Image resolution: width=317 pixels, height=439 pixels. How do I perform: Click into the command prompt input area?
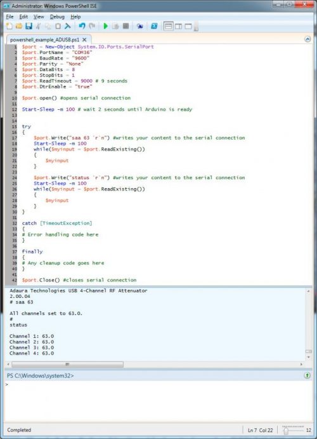[158, 401]
